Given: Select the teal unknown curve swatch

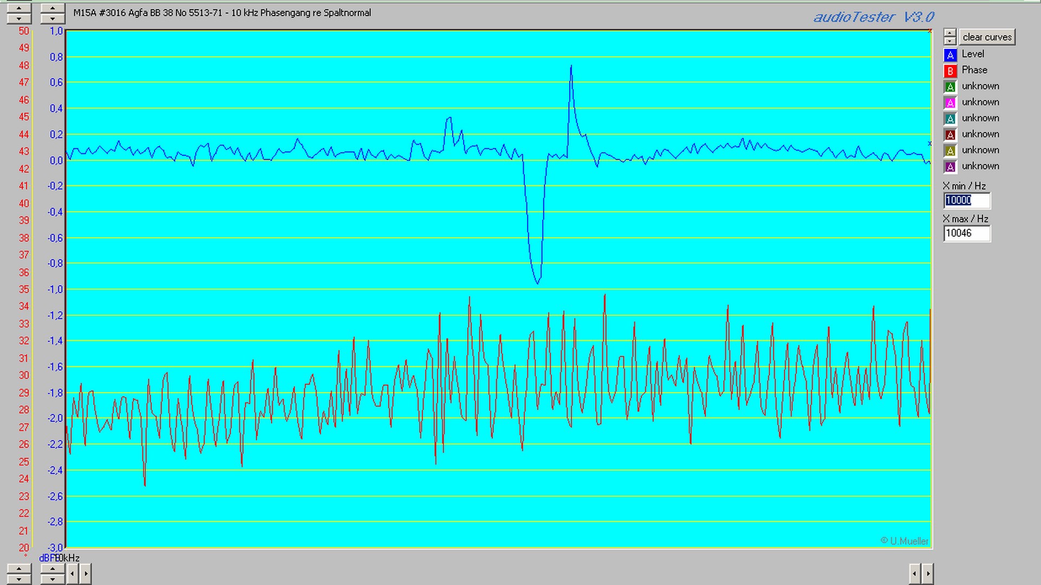Looking at the screenshot, I should (x=950, y=119).
